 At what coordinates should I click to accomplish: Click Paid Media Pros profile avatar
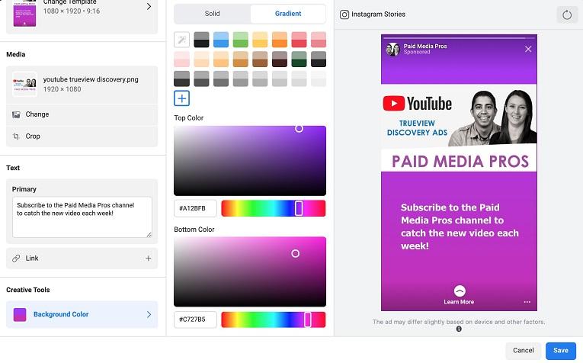tap(392, 49)
